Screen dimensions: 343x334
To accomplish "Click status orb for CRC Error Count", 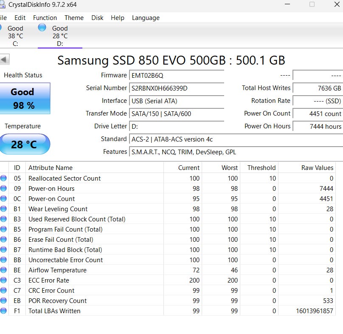I will tap(3, 290).
